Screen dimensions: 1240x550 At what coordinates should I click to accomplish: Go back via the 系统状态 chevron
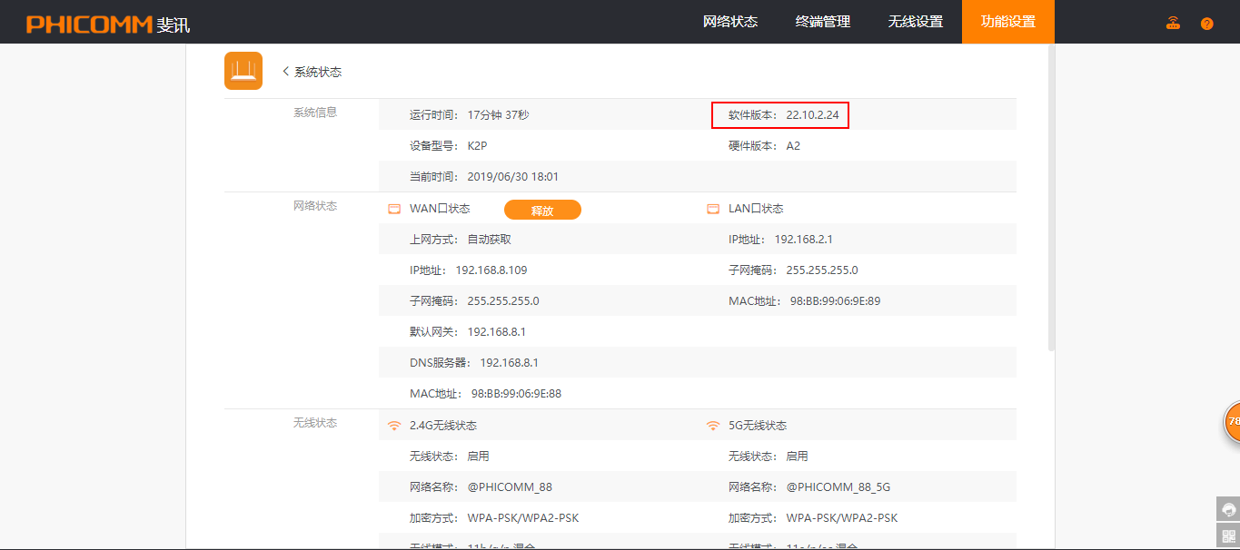pyautogui.click(x=286, y=72)
